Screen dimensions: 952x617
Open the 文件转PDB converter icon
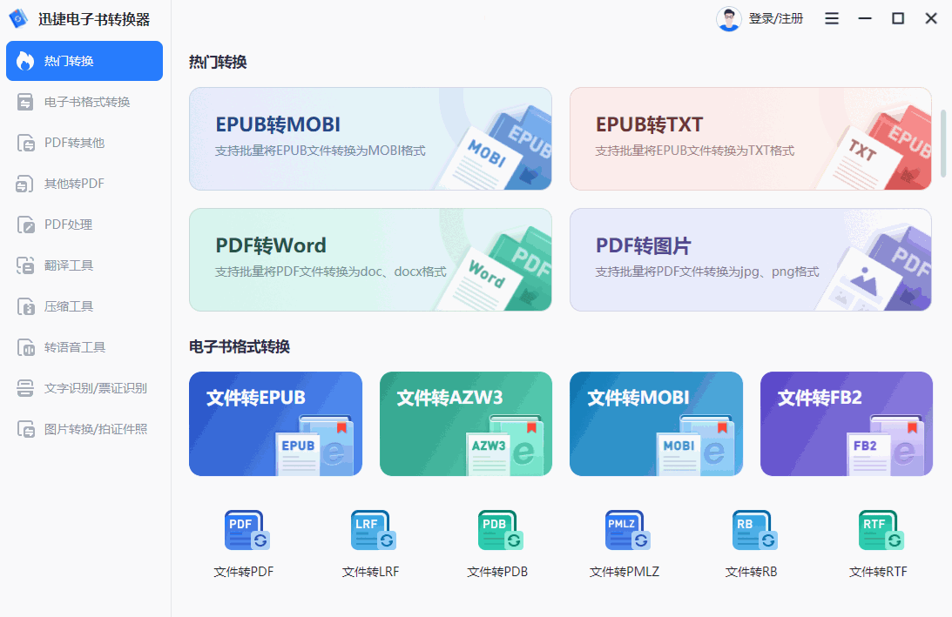coord(500,530)
